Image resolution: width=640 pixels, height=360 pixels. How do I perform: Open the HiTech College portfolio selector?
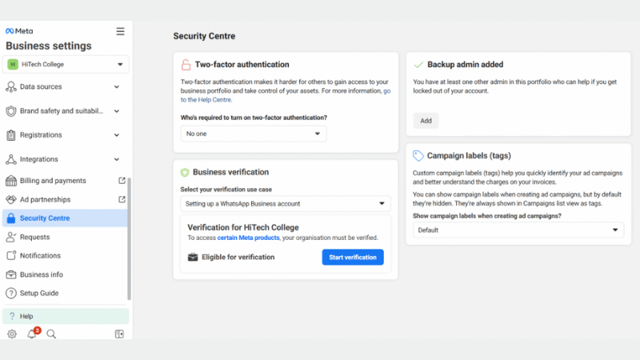[x=66, y=64]
